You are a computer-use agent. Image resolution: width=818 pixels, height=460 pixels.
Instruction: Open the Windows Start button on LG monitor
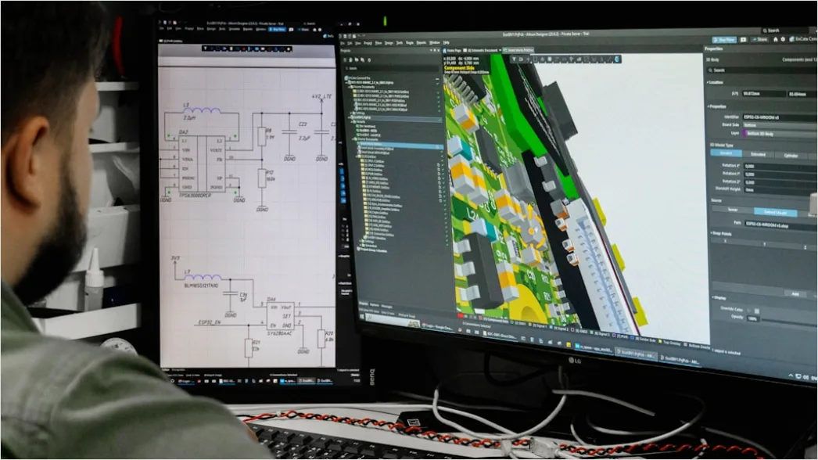point(361,316)
